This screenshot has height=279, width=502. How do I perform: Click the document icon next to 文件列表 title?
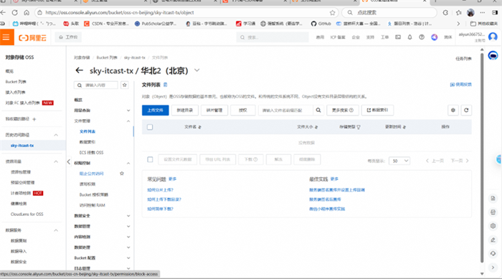click(x=165, y=85)
